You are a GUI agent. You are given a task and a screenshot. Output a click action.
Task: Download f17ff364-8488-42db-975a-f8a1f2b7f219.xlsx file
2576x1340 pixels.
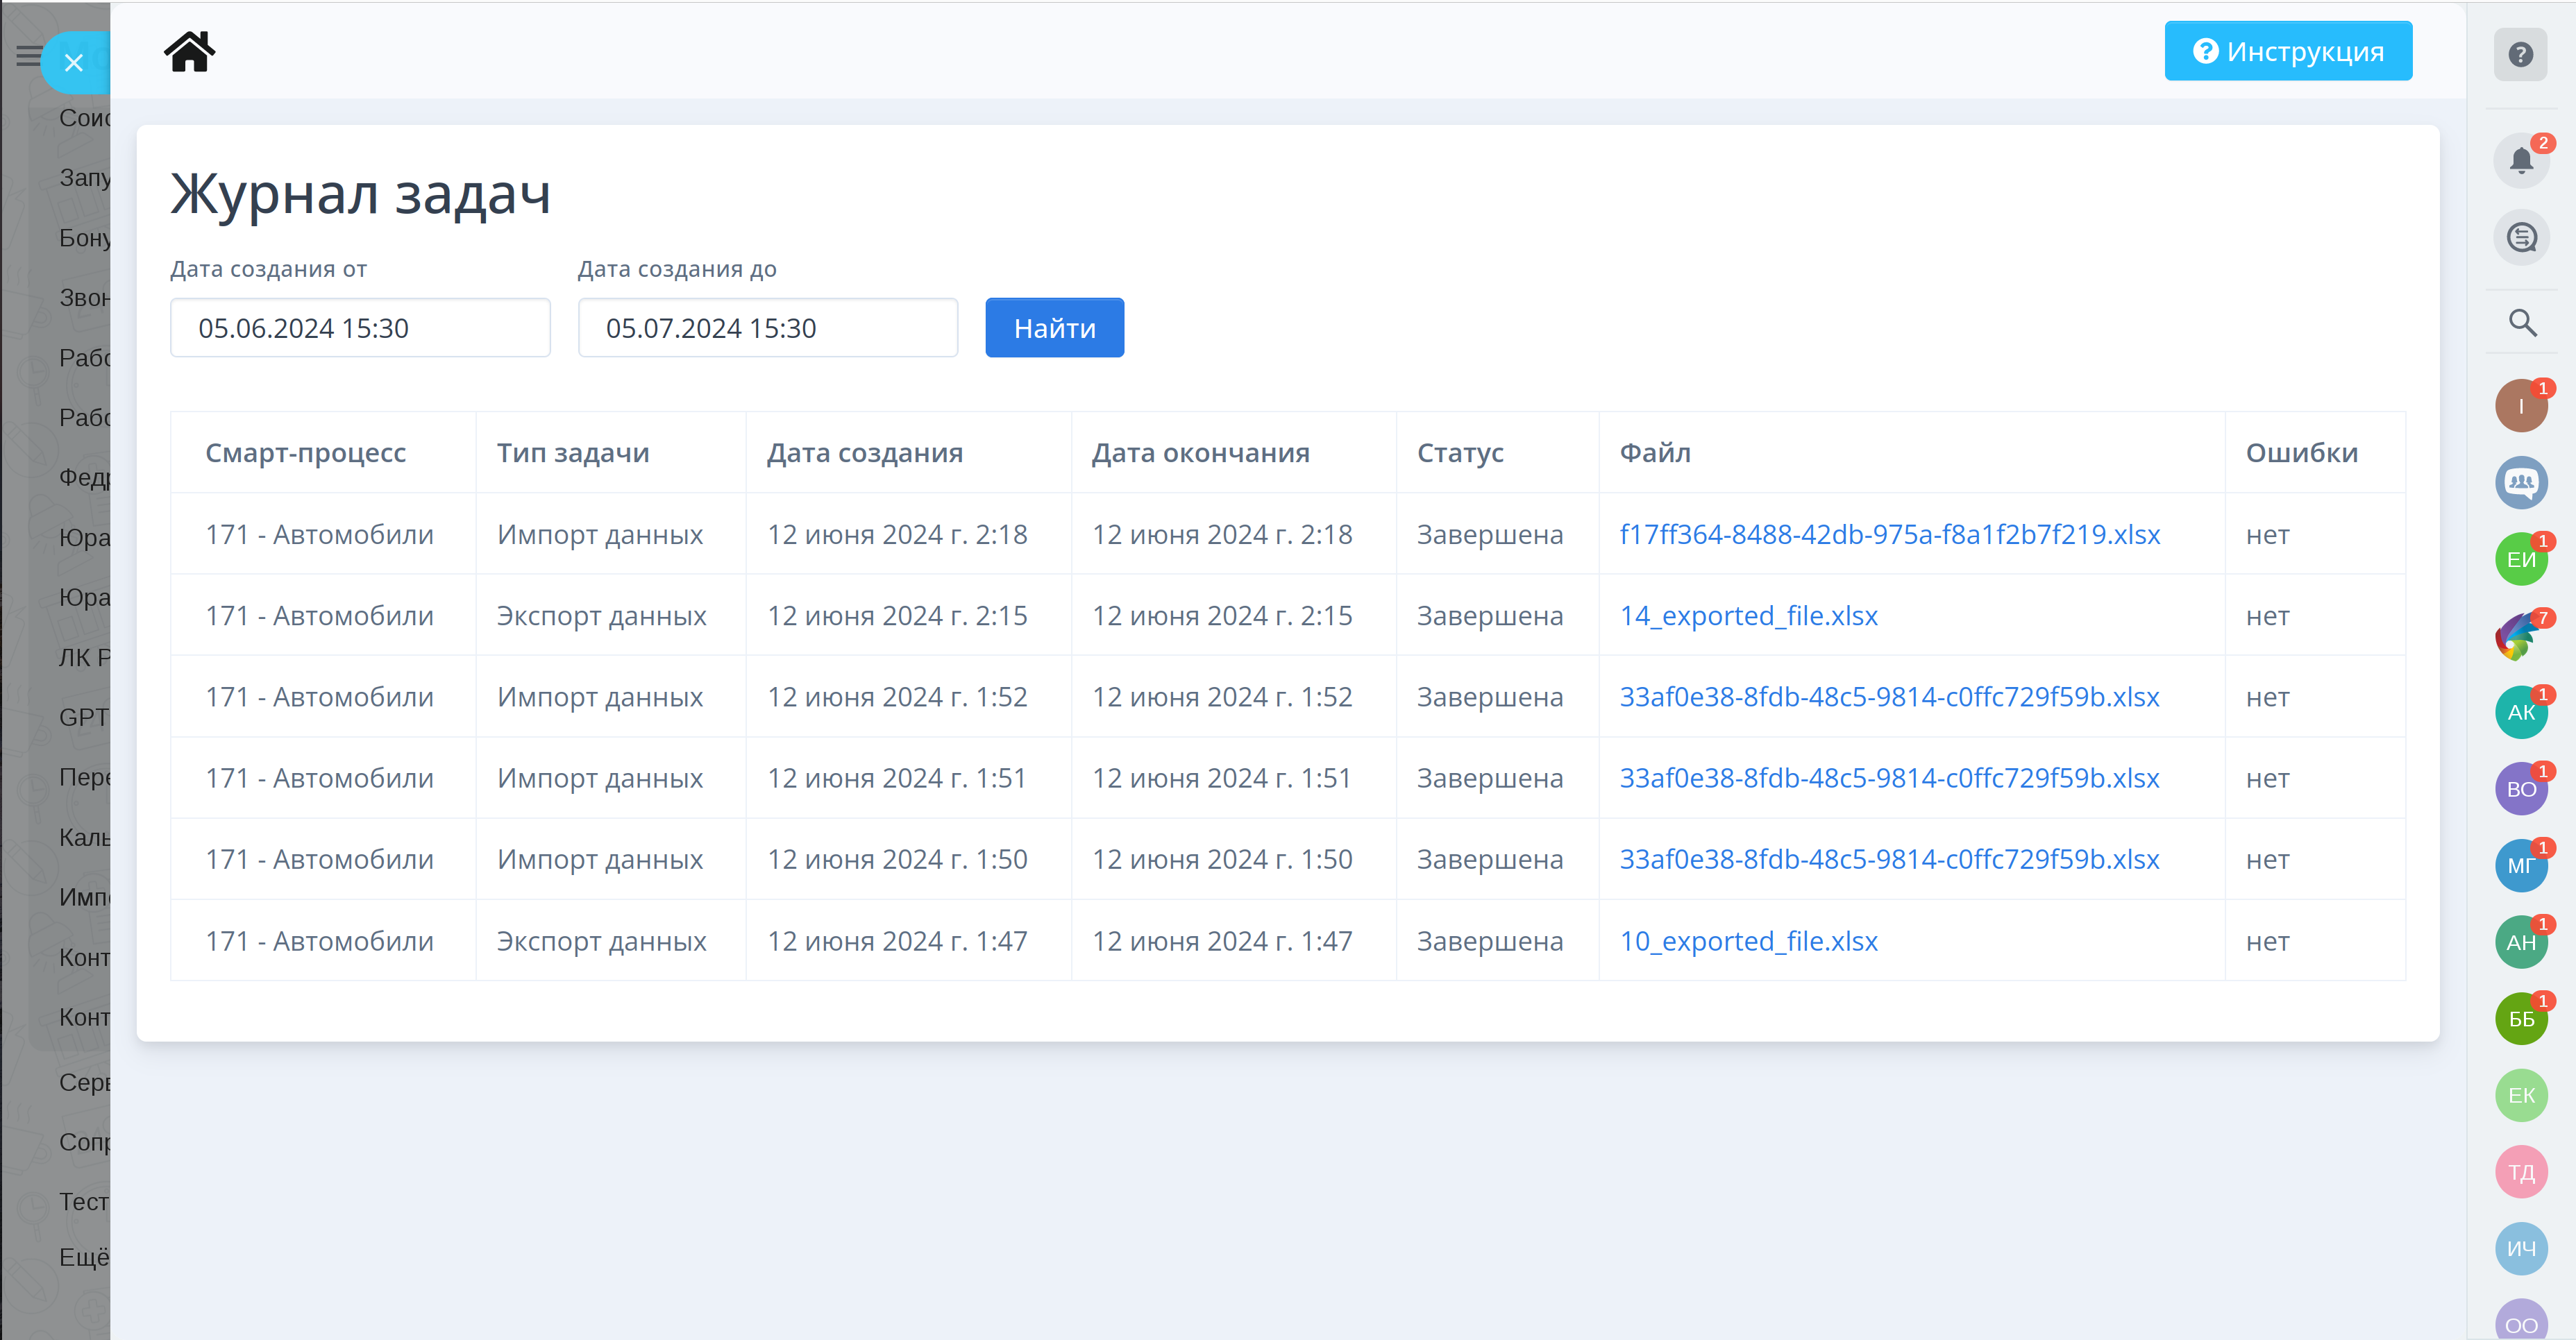[x=1889, y=534]
